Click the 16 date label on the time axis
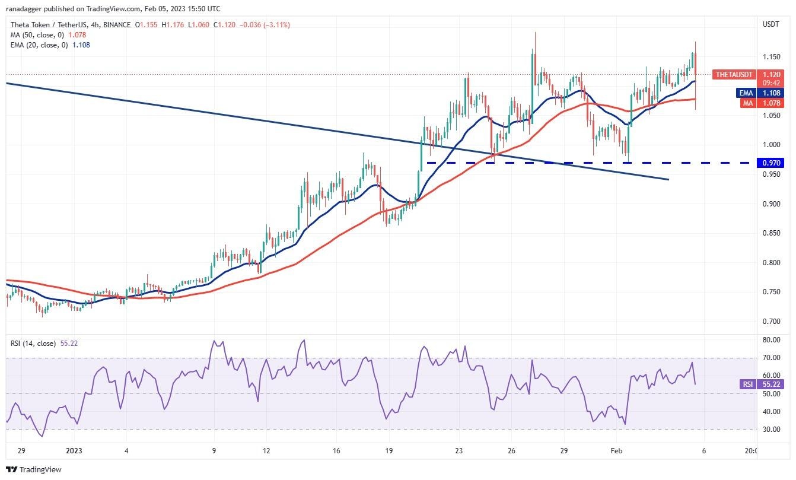Image resolution: width=796 pixels, height=480 pixels. (x=336, y=450)
